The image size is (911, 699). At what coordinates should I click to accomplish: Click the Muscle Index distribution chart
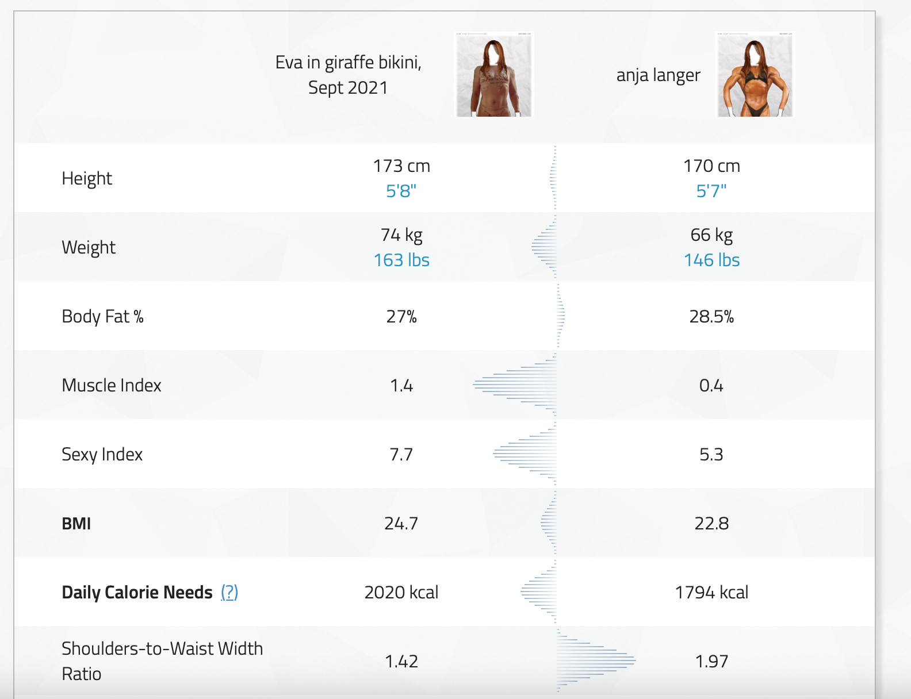(x=518, y=385)
